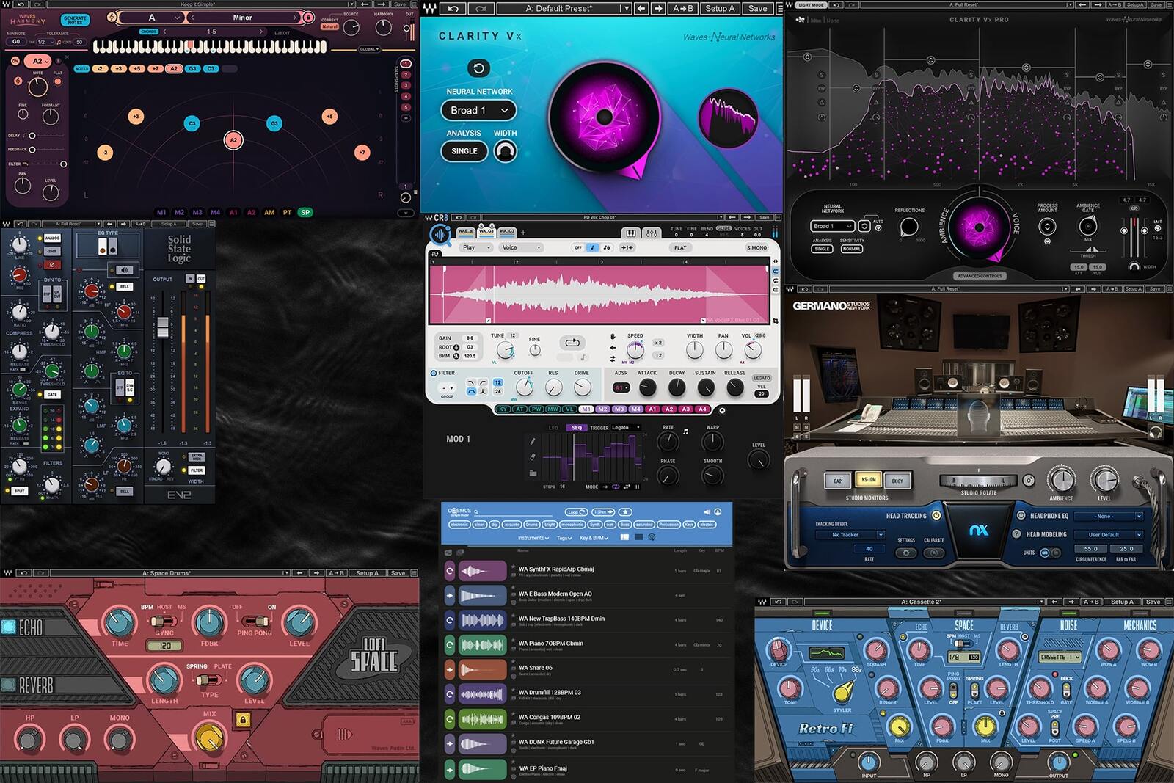Select the A1 envelope tab in CR8
The width and height of the screenshot is (1174, 783).
(652, 409)
